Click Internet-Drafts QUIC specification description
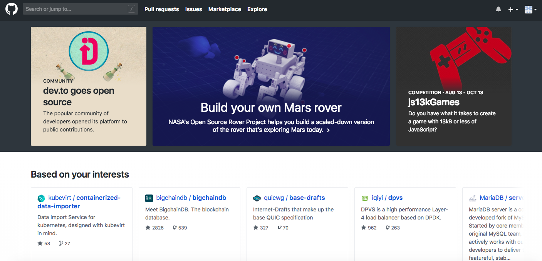542x261 pixels. click(x=294, y=213)
